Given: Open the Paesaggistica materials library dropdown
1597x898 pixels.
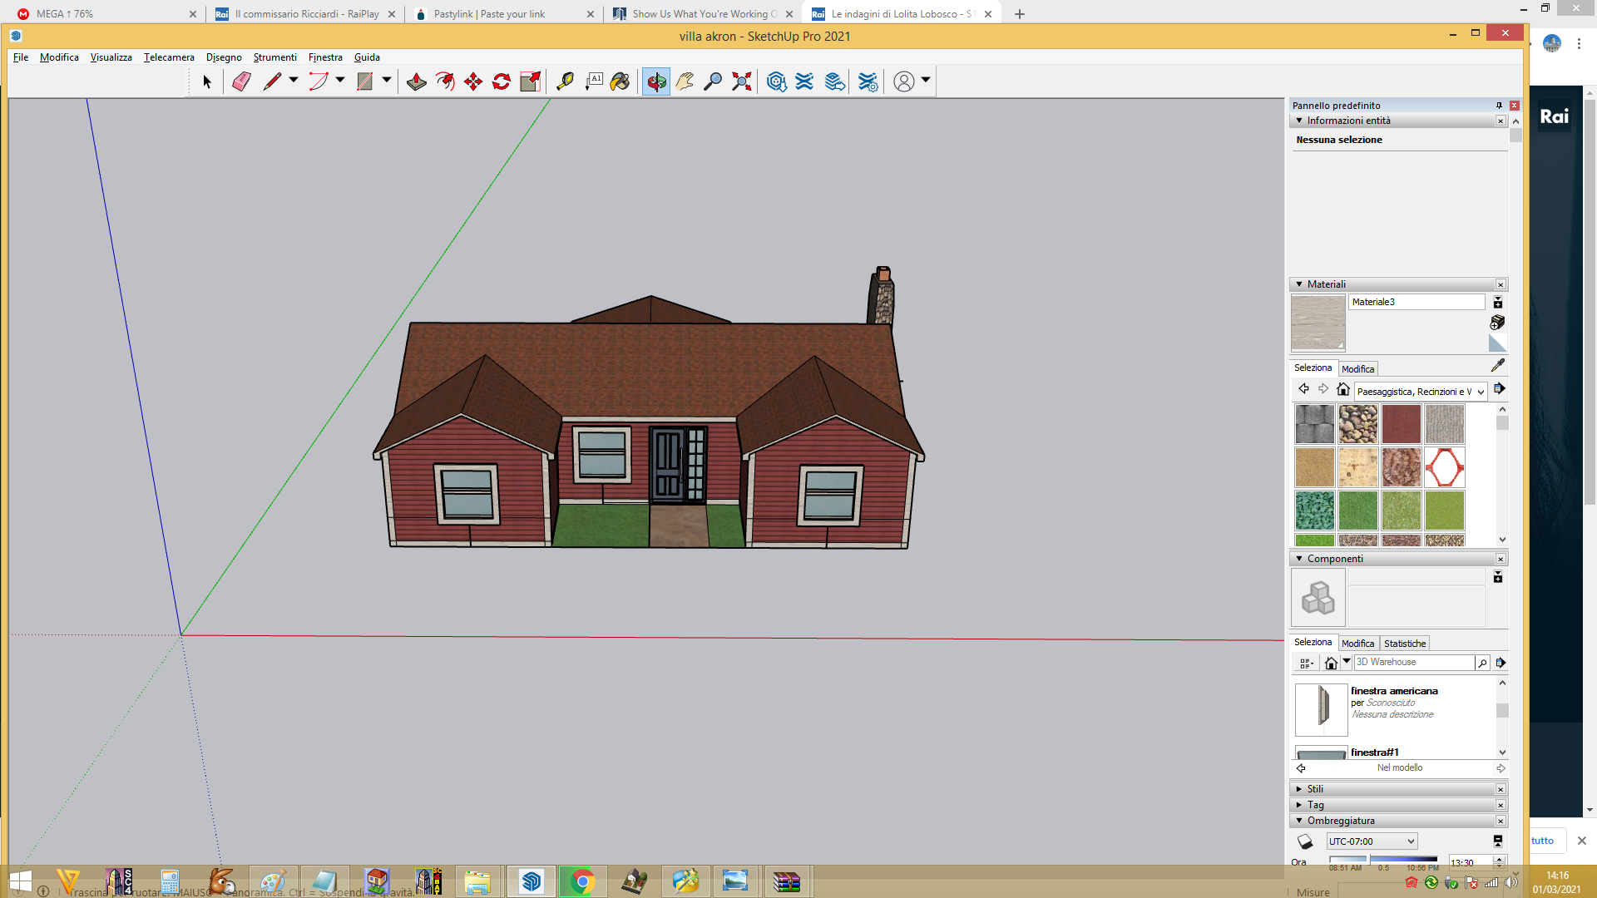Looking at the screenshot, I should (x=1421, y=392).
